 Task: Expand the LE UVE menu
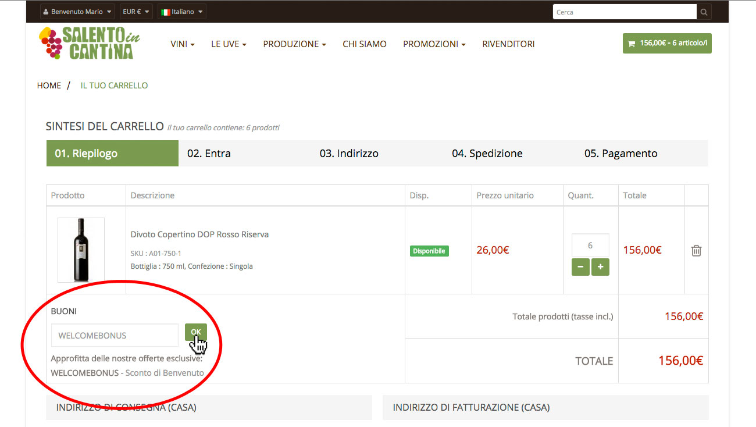(229, 44)
